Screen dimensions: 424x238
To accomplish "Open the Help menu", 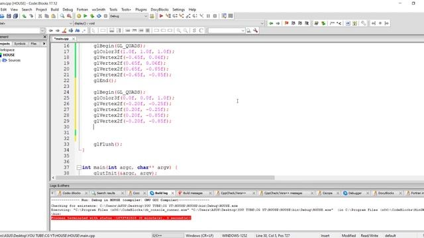I will tap(192, 9).
